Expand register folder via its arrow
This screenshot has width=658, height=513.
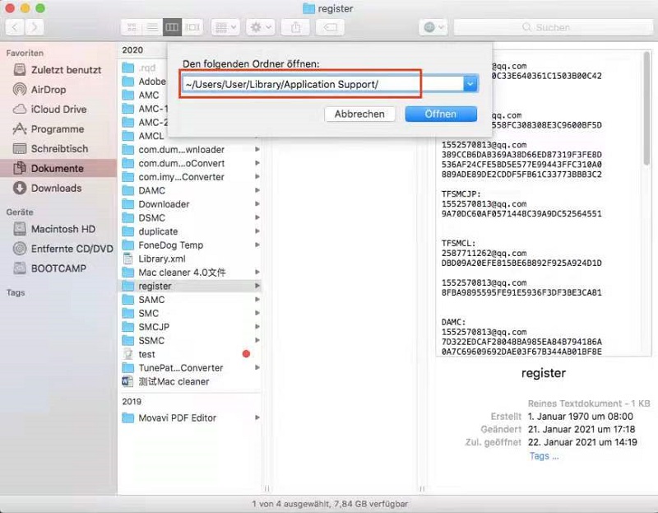pyautogui.click(x=257, y=286)
